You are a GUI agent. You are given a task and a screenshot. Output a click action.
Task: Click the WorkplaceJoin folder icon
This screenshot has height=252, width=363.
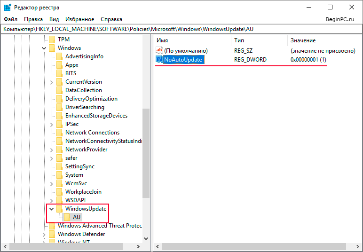point(60,192)
